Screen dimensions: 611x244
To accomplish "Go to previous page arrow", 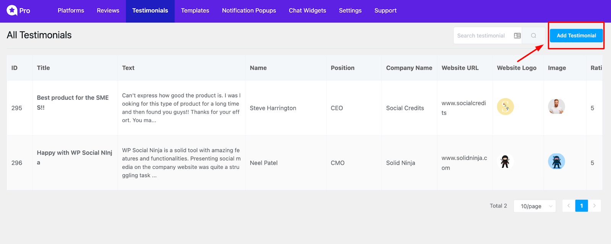I will pyautogui.click(x=569, y=206).
